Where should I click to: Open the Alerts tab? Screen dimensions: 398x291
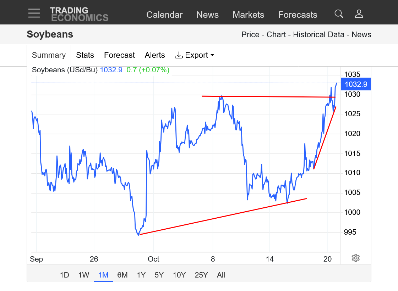click(155, 55)
